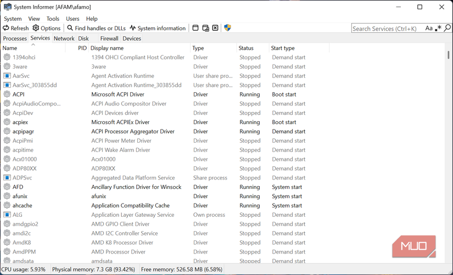The width and height of the screenshot is (453, 275).
Task: Click the Physical memory status bar entry
Action: pyautogui.click(x=93, y=270)
